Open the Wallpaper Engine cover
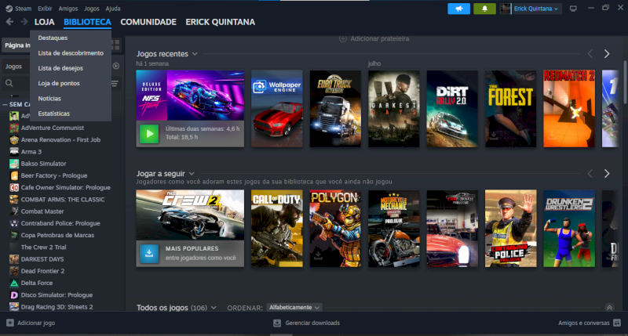Viewport: 628px width, 336px height. pyautogui.click(x=277, y=109)
